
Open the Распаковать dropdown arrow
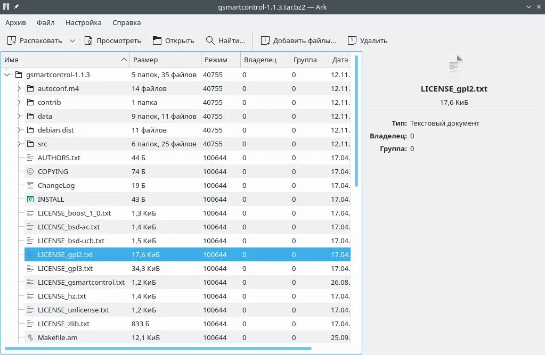pos(72,40)
